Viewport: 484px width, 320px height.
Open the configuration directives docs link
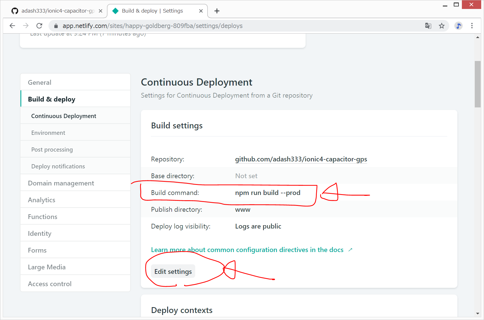pyautogui.click(x=247, y=250)
